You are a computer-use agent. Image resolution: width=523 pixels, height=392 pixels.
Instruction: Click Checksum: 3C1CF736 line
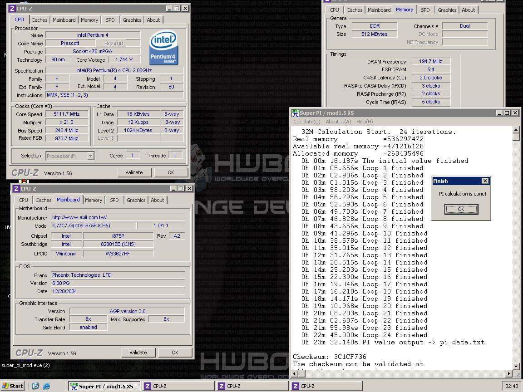point(330,357)
